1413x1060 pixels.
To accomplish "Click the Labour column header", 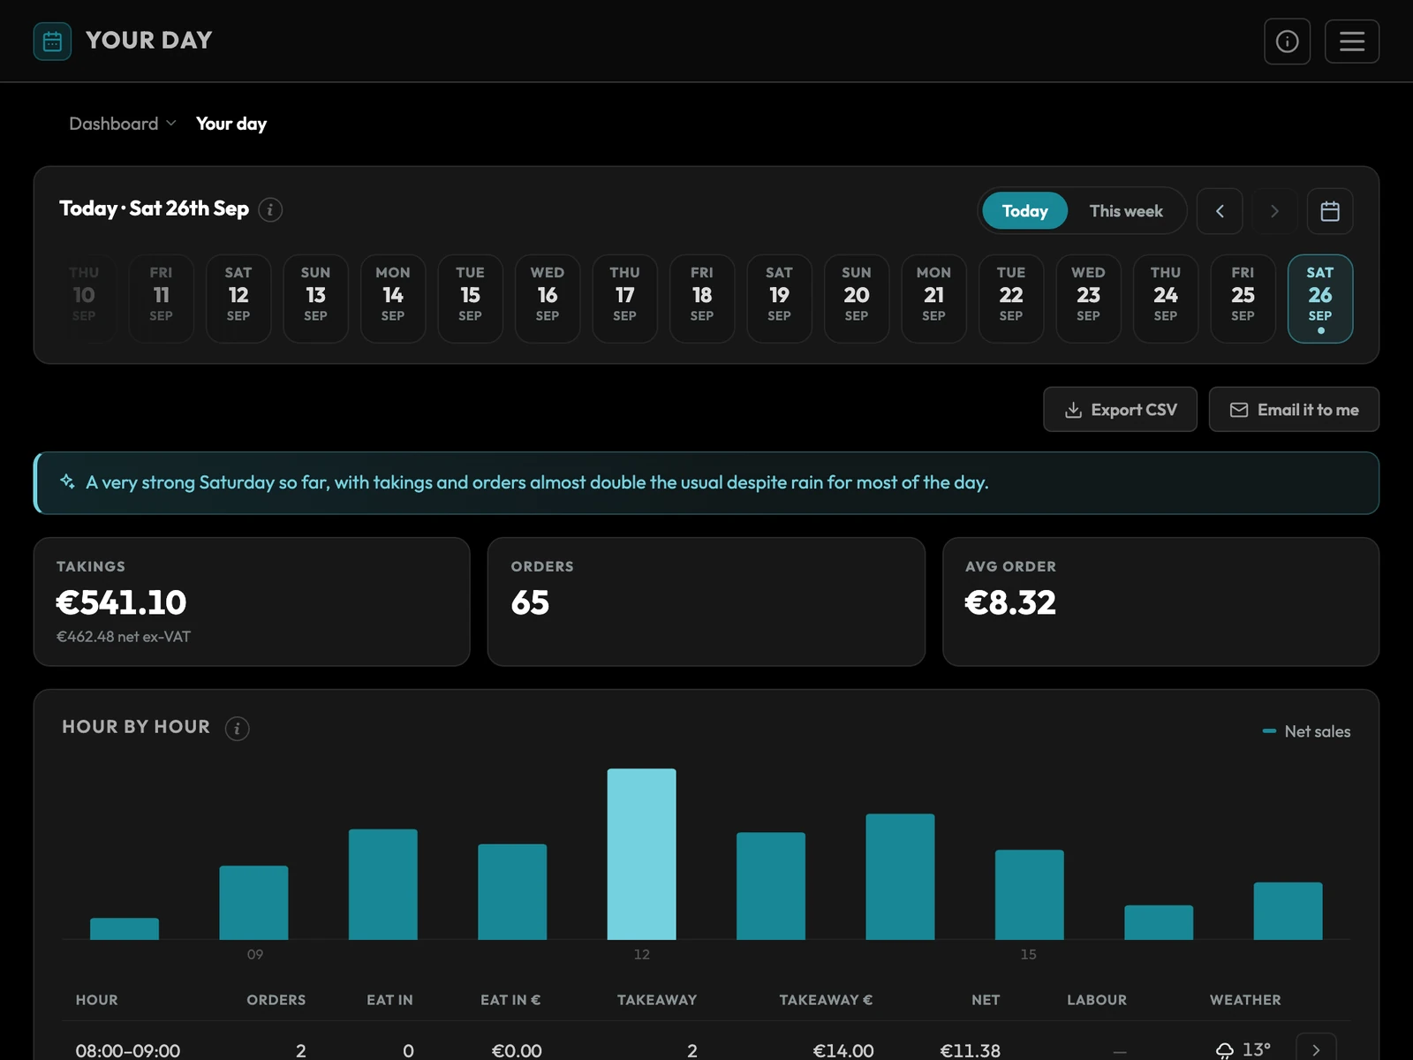I will pos(1097,1000).
